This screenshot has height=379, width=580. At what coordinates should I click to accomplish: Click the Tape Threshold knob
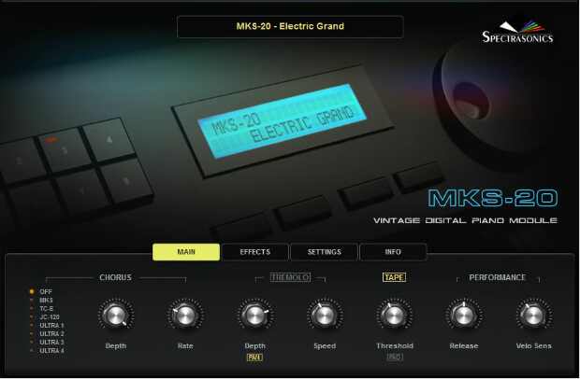point(393,316)
